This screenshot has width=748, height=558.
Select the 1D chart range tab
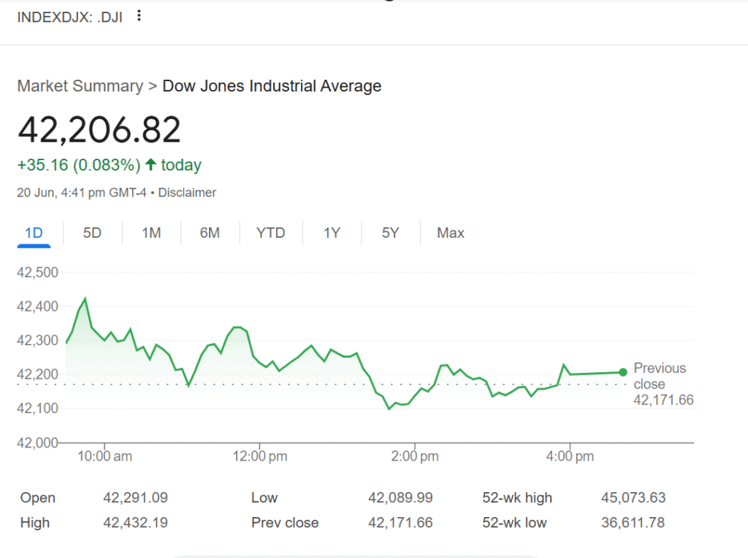[34, 233]
